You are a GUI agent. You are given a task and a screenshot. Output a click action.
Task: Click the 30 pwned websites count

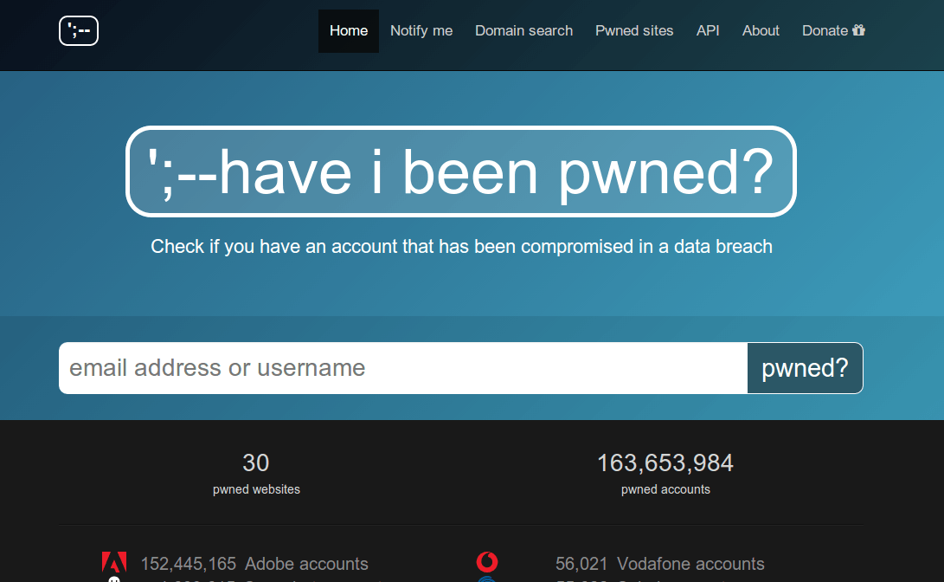coord(256,463)
